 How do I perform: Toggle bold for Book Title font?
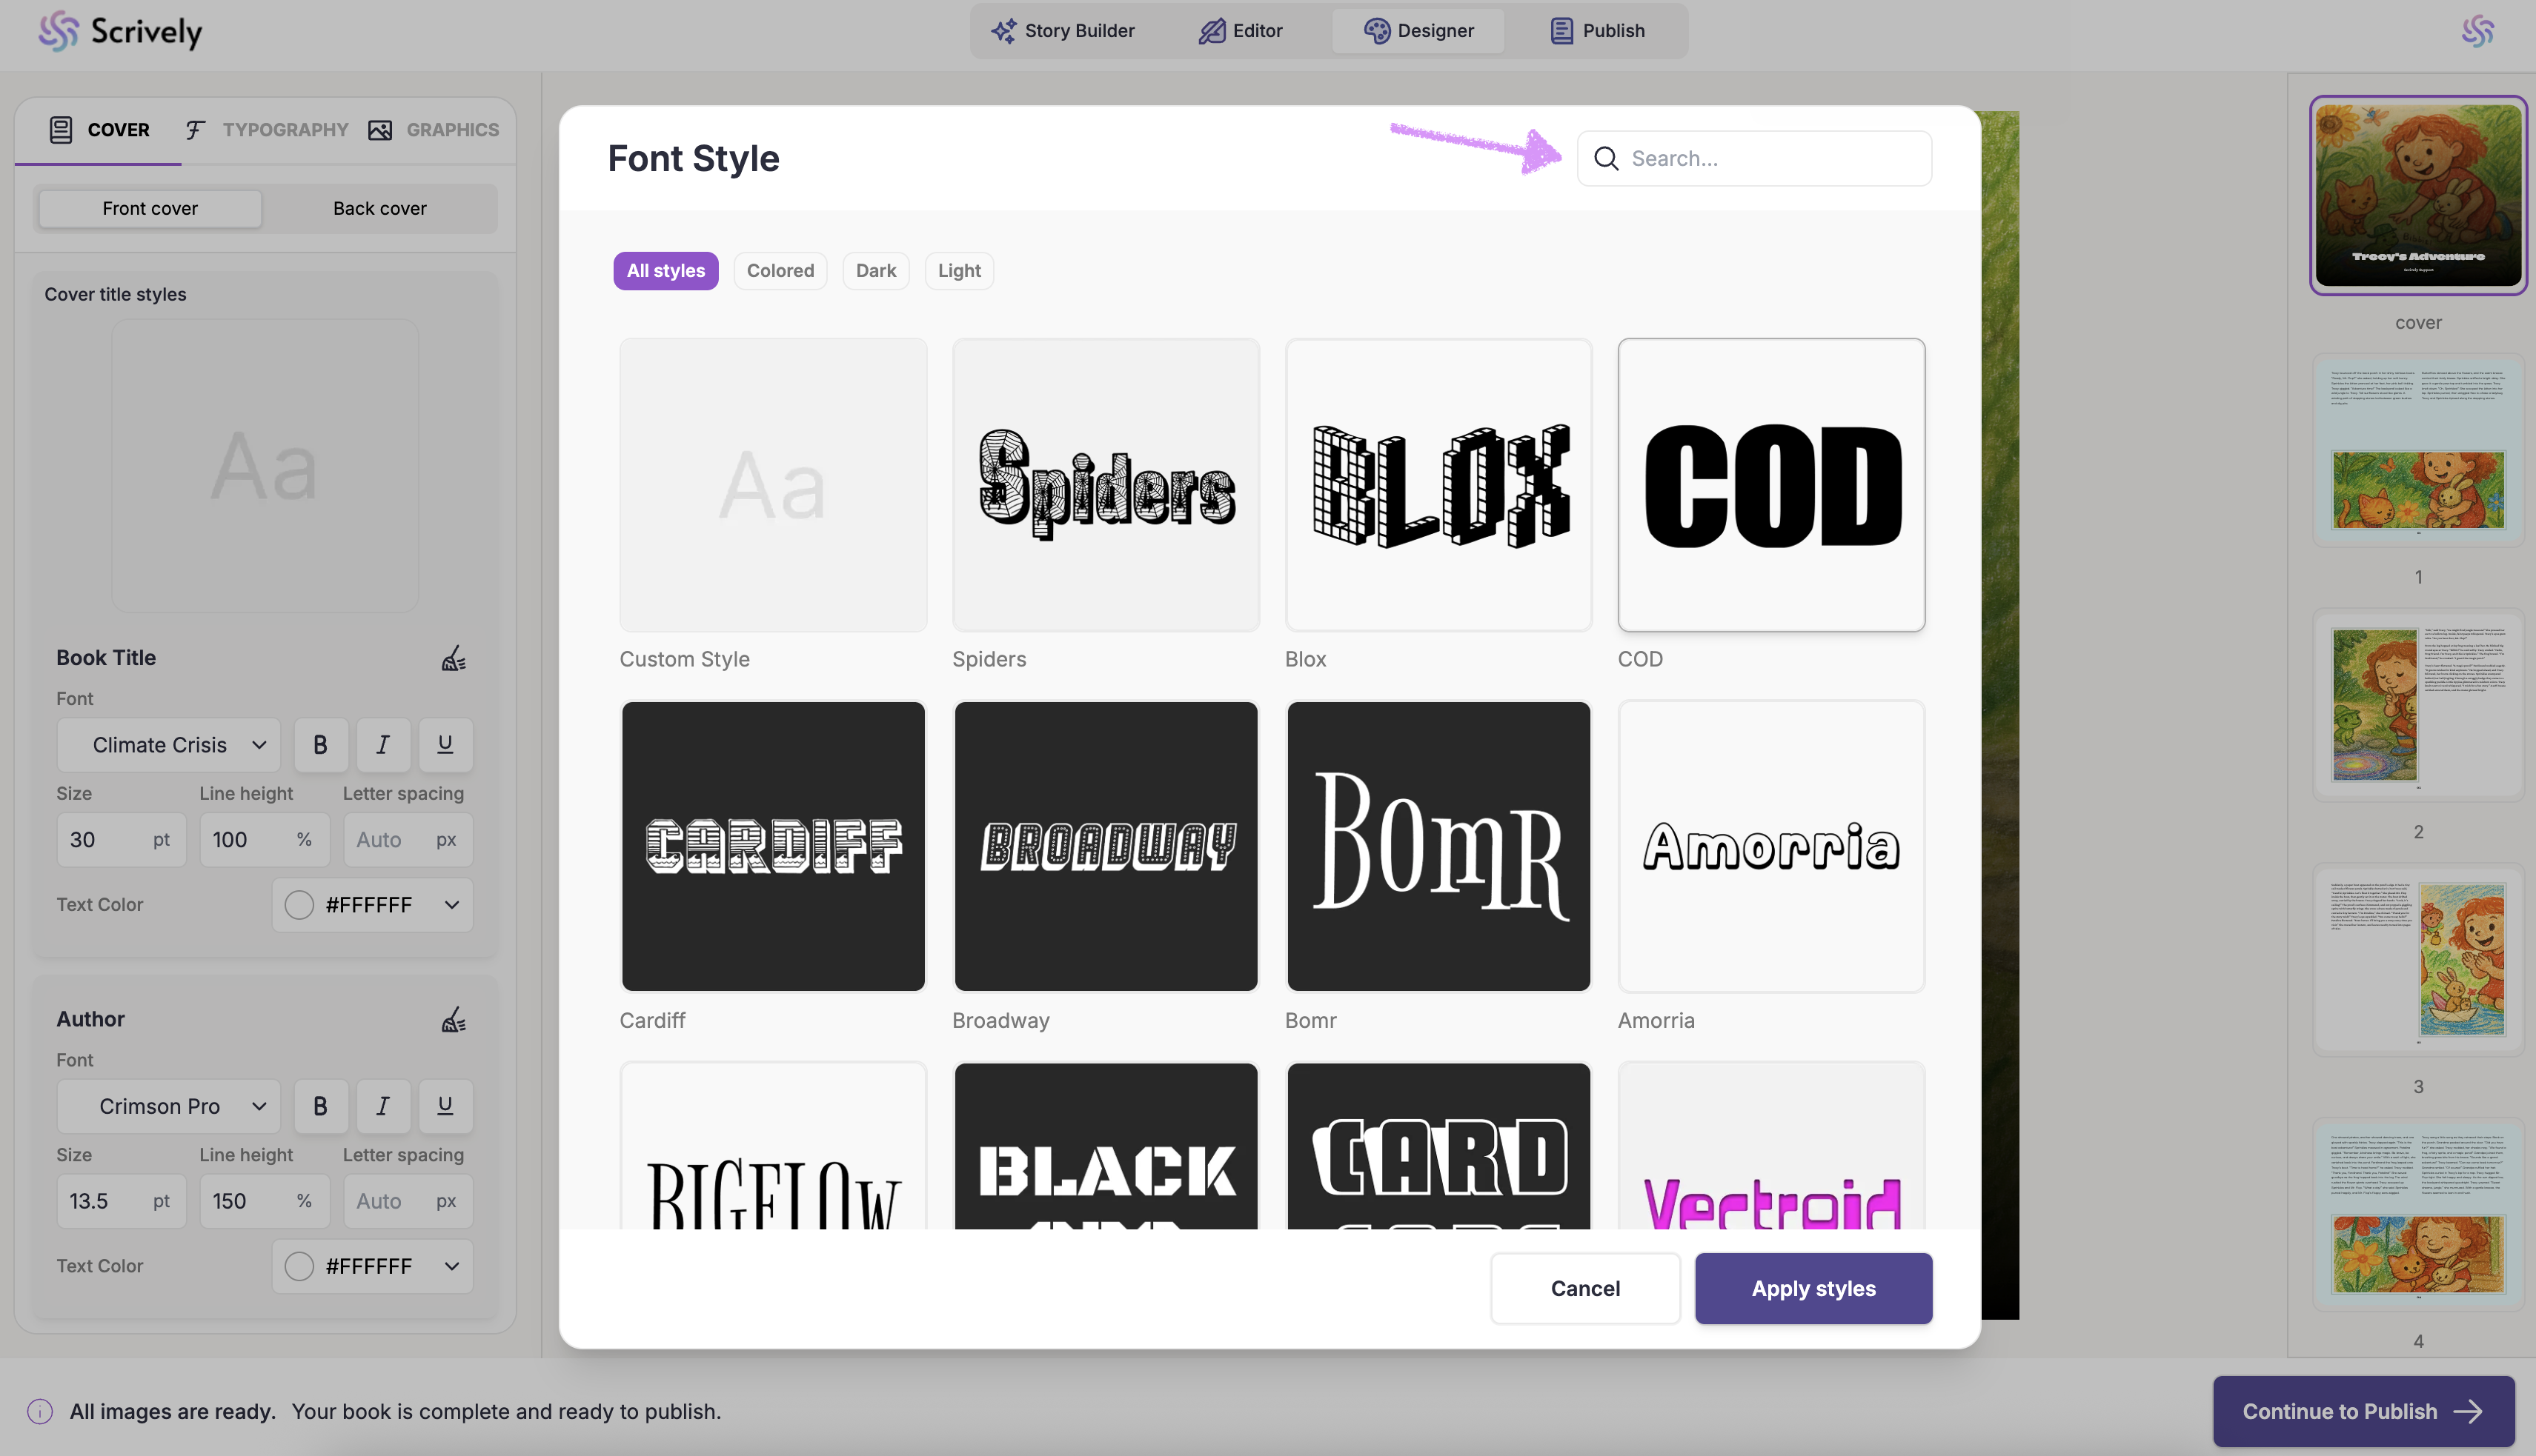tap(320, 745)
